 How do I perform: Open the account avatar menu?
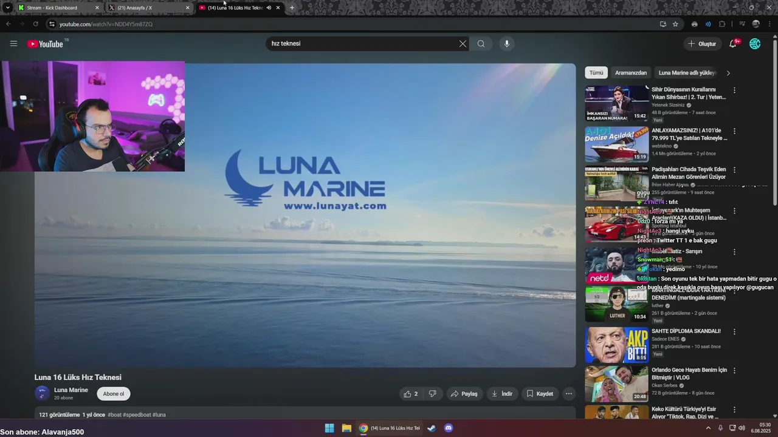755,44
